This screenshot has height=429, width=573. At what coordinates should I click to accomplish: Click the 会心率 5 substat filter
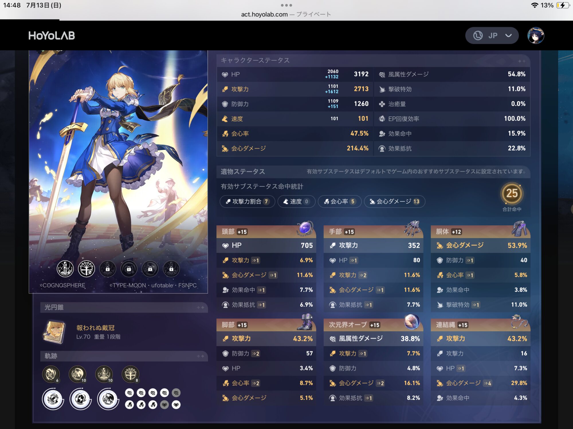point(340,201)
